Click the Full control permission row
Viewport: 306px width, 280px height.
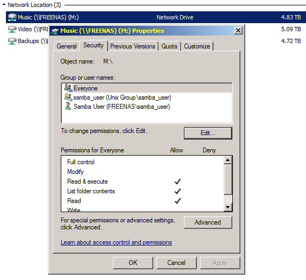tap(143, 162)
